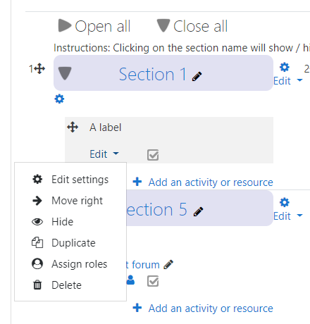Click Close all sections link

(x=192, y=26)
